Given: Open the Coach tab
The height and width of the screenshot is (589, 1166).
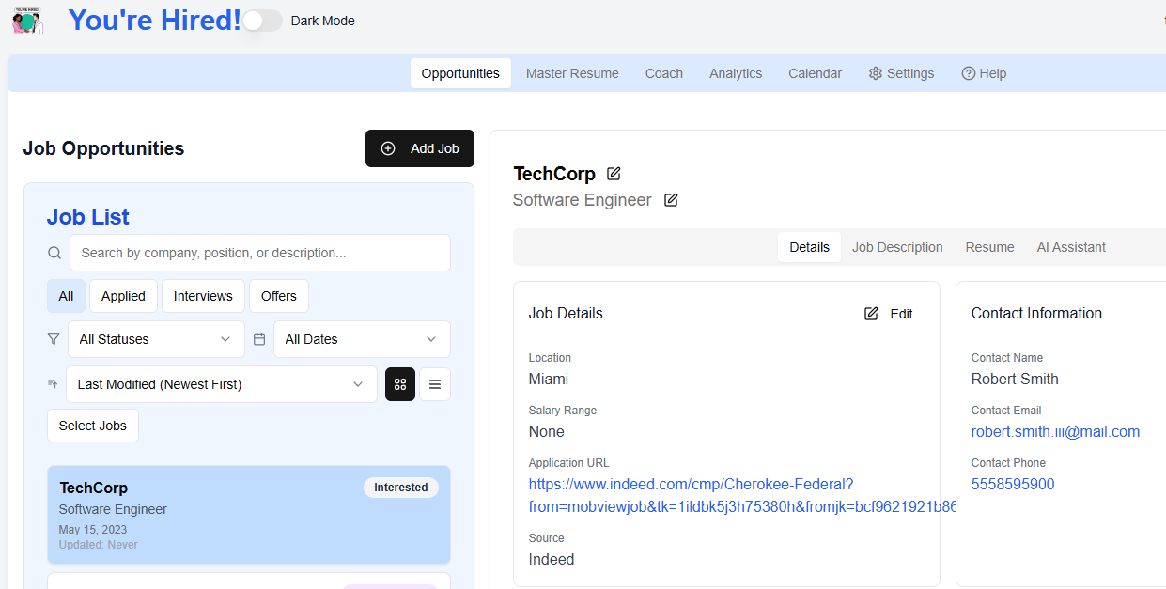Looking at the screenshot, I should tap(664, 73).
